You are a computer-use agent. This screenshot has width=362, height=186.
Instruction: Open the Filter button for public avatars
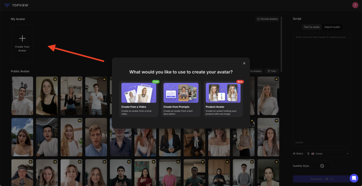(272, 71)
